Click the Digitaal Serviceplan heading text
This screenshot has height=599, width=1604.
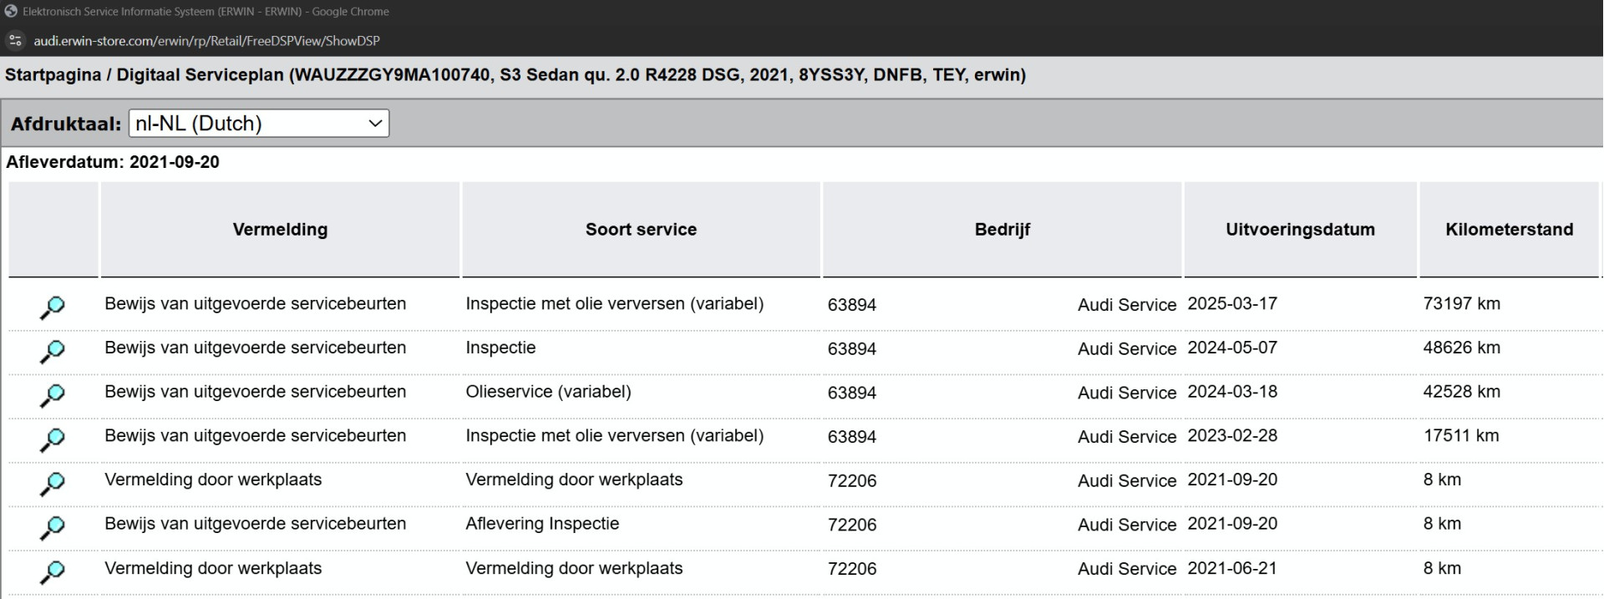pos(200,75)
